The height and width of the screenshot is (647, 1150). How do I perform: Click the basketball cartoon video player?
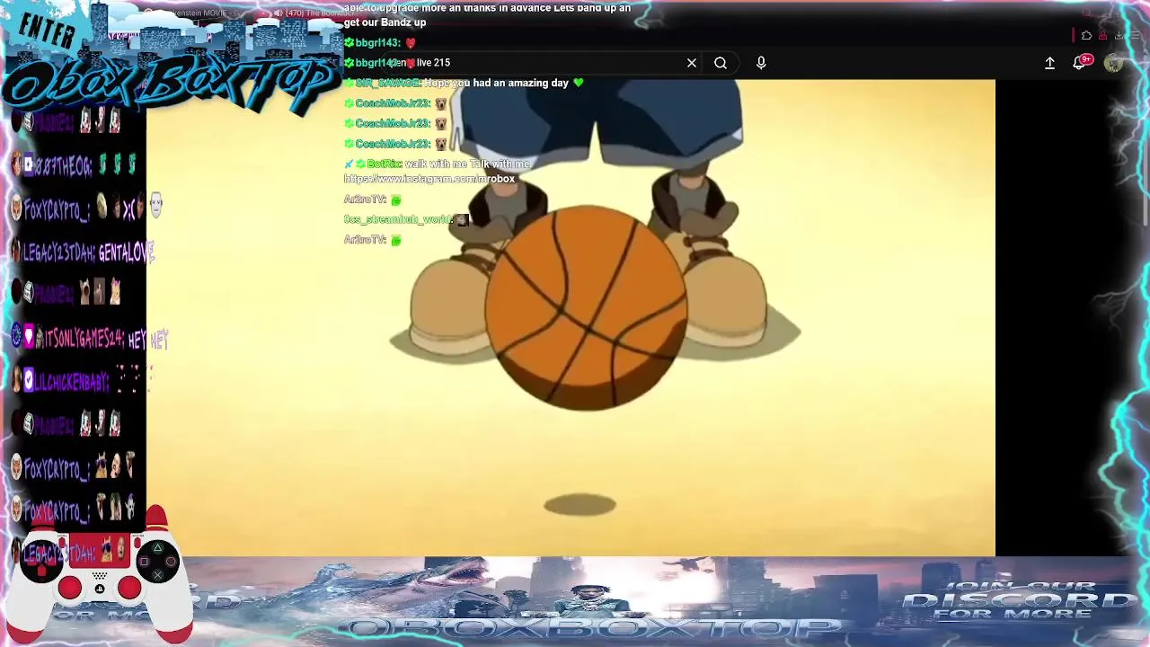pos(571,317)
